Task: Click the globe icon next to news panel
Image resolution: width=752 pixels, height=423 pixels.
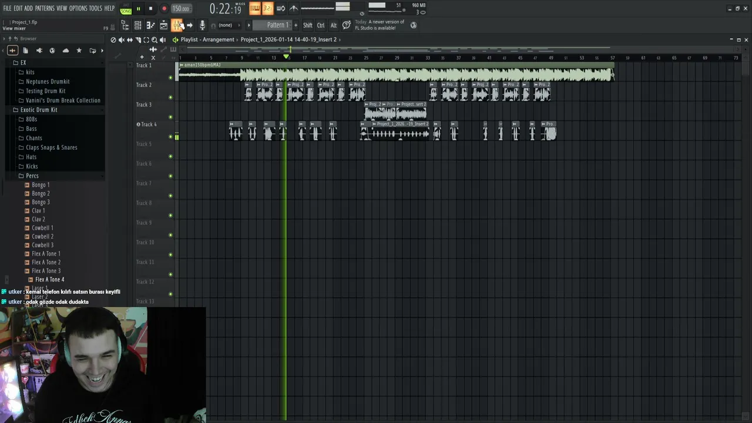Action: 414,25
